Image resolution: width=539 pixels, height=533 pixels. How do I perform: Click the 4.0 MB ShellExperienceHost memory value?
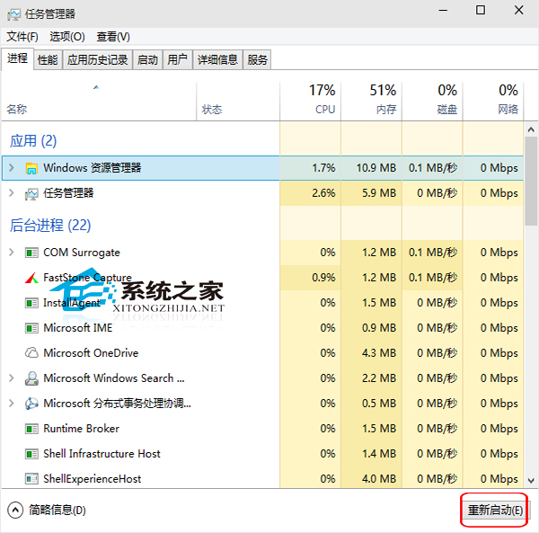379,479
